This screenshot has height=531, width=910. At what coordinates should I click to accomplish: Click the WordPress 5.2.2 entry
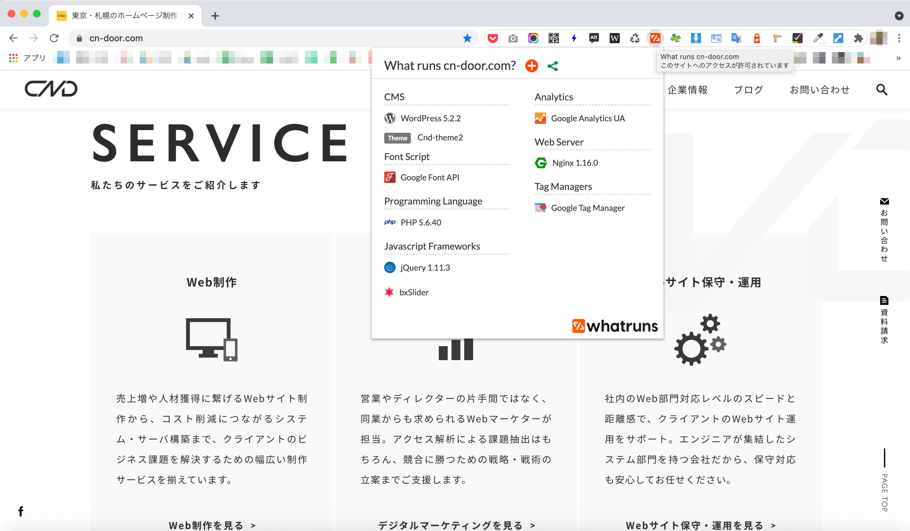(423, 118)
